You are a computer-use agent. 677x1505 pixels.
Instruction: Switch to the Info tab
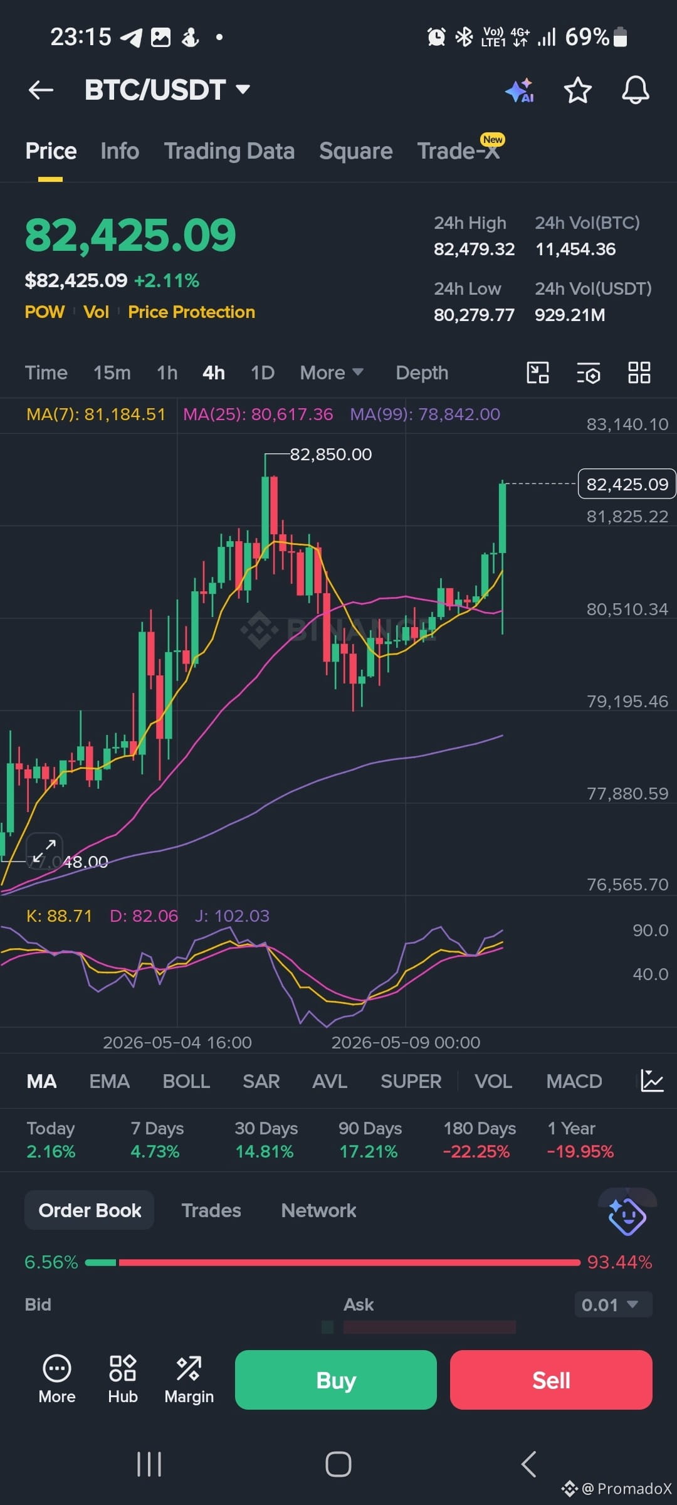point(120,151)
